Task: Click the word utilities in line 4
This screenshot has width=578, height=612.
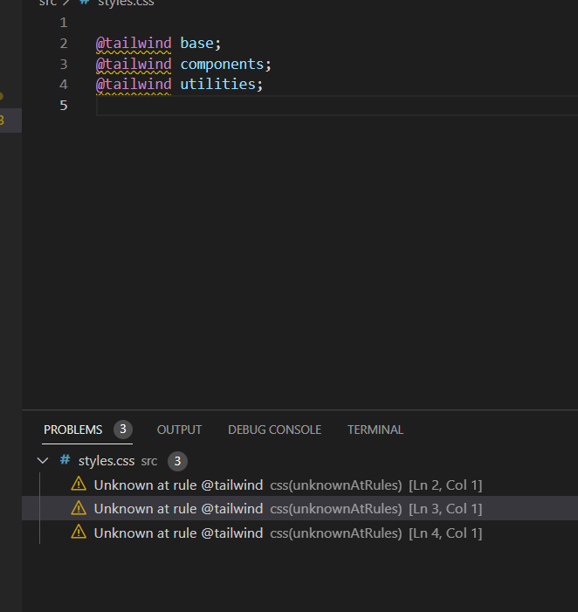Action: (x=217, y=85)
